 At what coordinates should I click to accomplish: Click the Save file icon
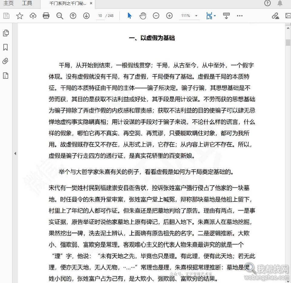tap(6, 16)
